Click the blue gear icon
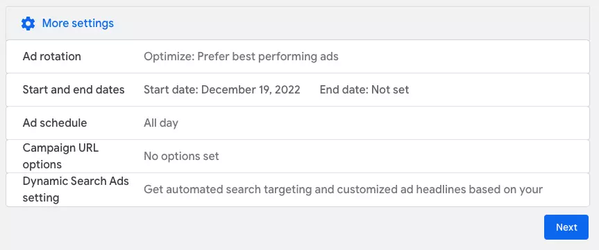The width and height of the screenshot is (599, 250). coord(28,24)
